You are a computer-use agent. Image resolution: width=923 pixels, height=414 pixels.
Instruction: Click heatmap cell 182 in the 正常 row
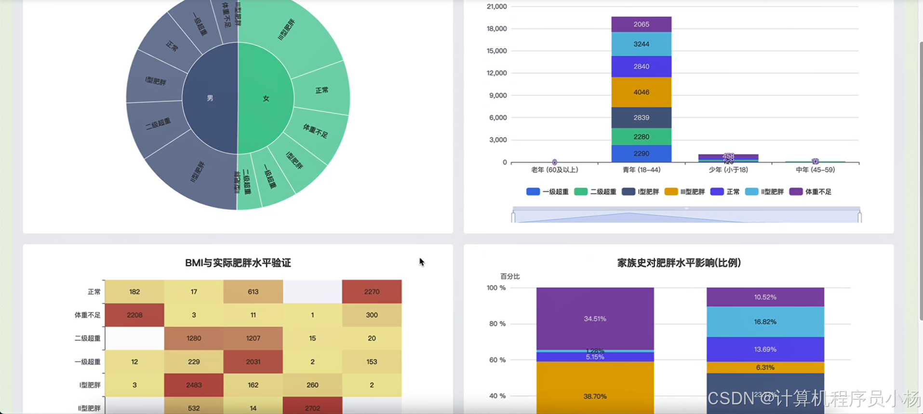pos(134,292)
